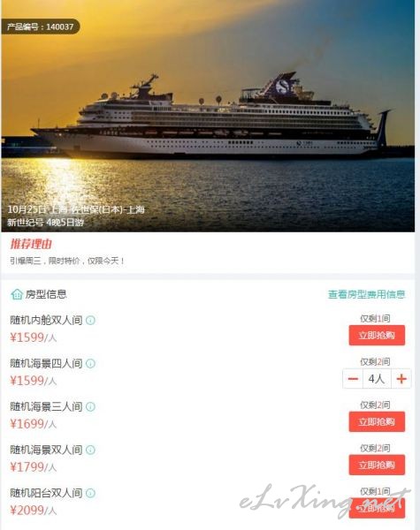Decrease passenger count with minus button
420x530 pixels.
[353, 379]
